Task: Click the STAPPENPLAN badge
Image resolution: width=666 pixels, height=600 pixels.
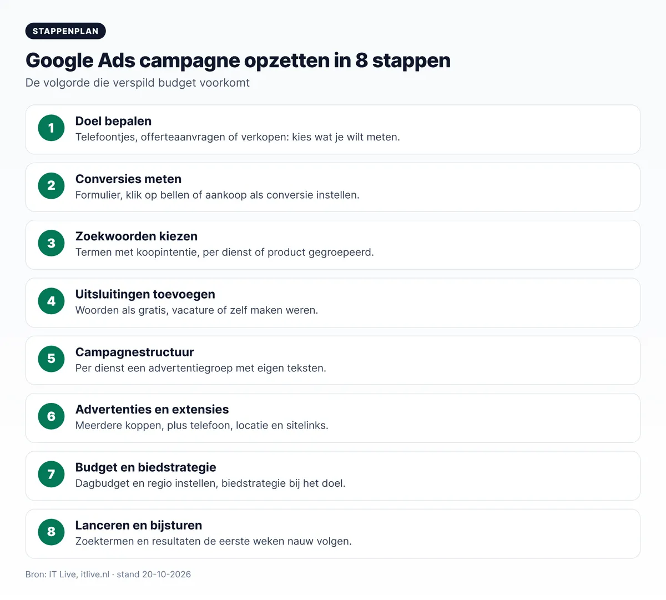Action: tap(65, 31)
